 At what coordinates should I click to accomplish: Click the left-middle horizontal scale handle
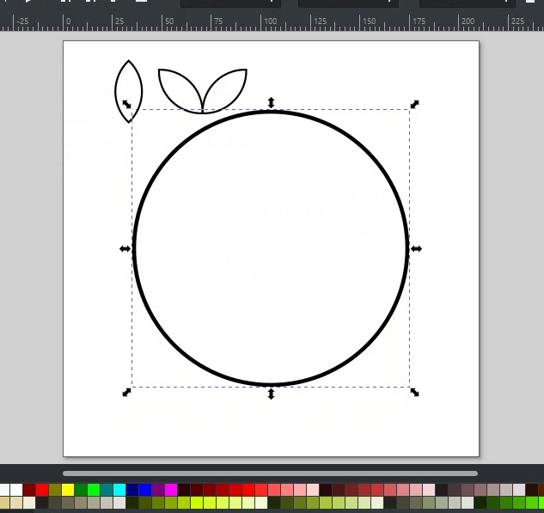(x=125, y=248)
